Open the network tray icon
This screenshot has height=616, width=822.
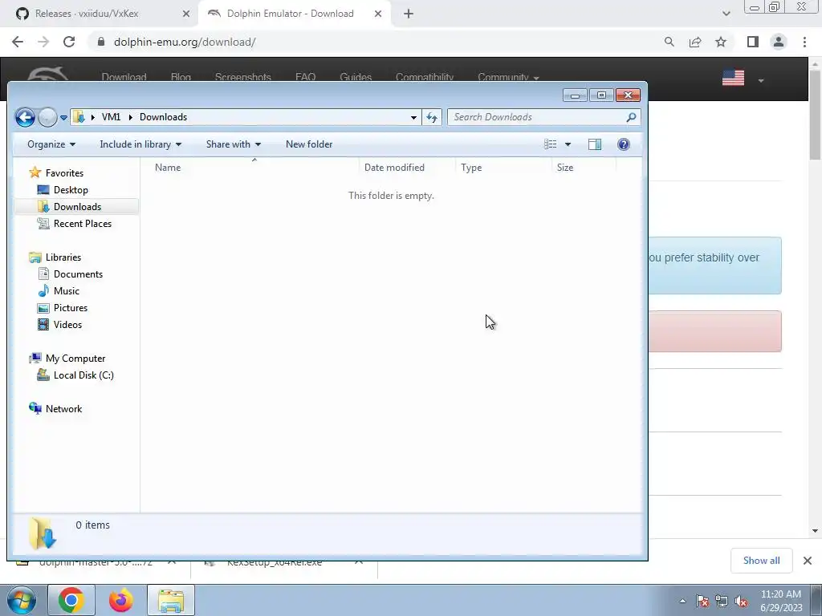pos(722,601)
